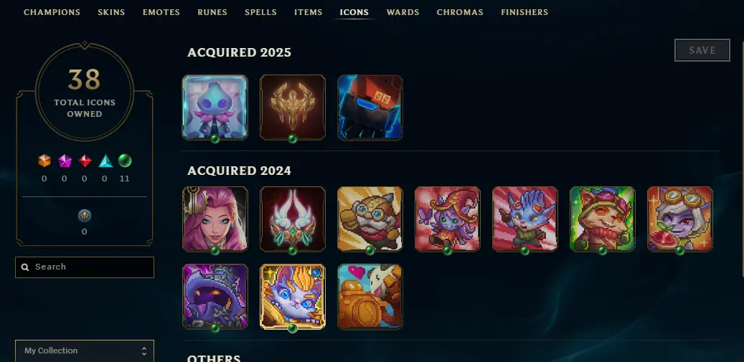The height and width of the screenshot is (362, 744).
Task: Open the My Collection dropdown
Action: [85, 351]
